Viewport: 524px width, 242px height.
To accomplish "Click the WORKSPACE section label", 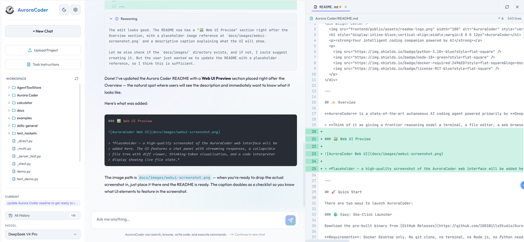I will pyautogui.click(x=16, y=79).
